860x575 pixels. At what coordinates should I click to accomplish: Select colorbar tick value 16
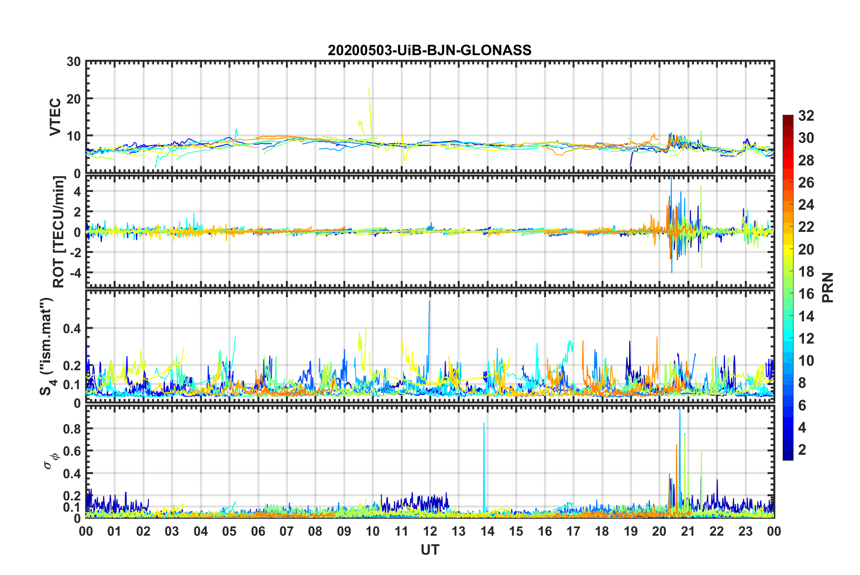[806, 294]
